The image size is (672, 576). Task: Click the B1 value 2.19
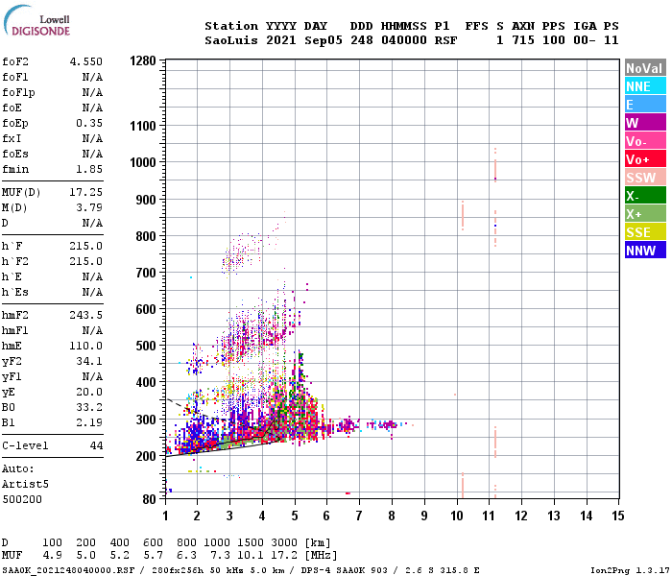[89, 422]
